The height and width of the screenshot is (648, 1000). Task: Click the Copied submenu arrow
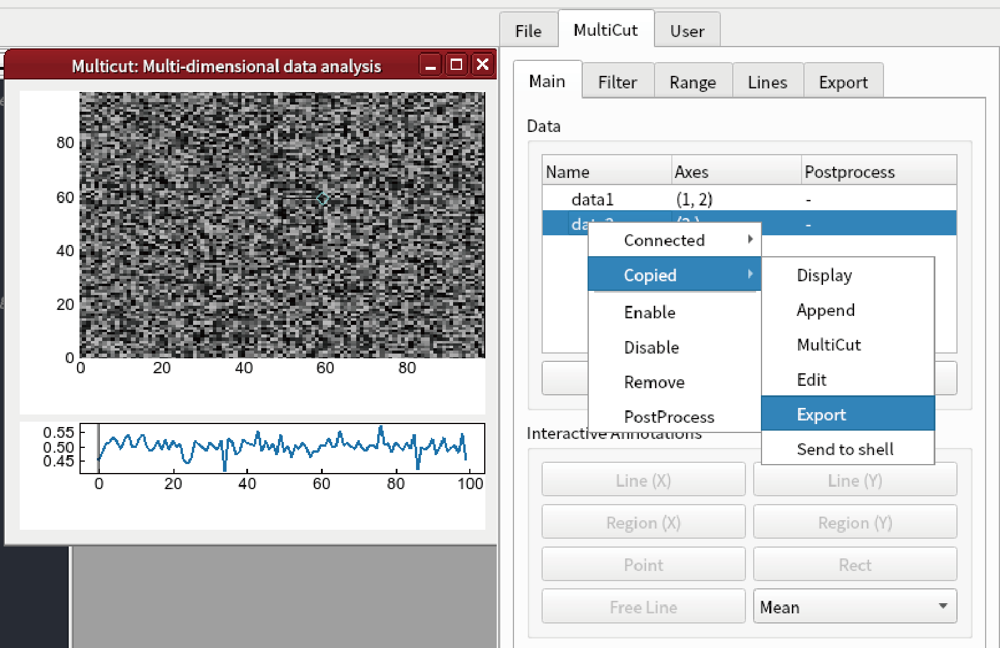[x=750, y=274]
